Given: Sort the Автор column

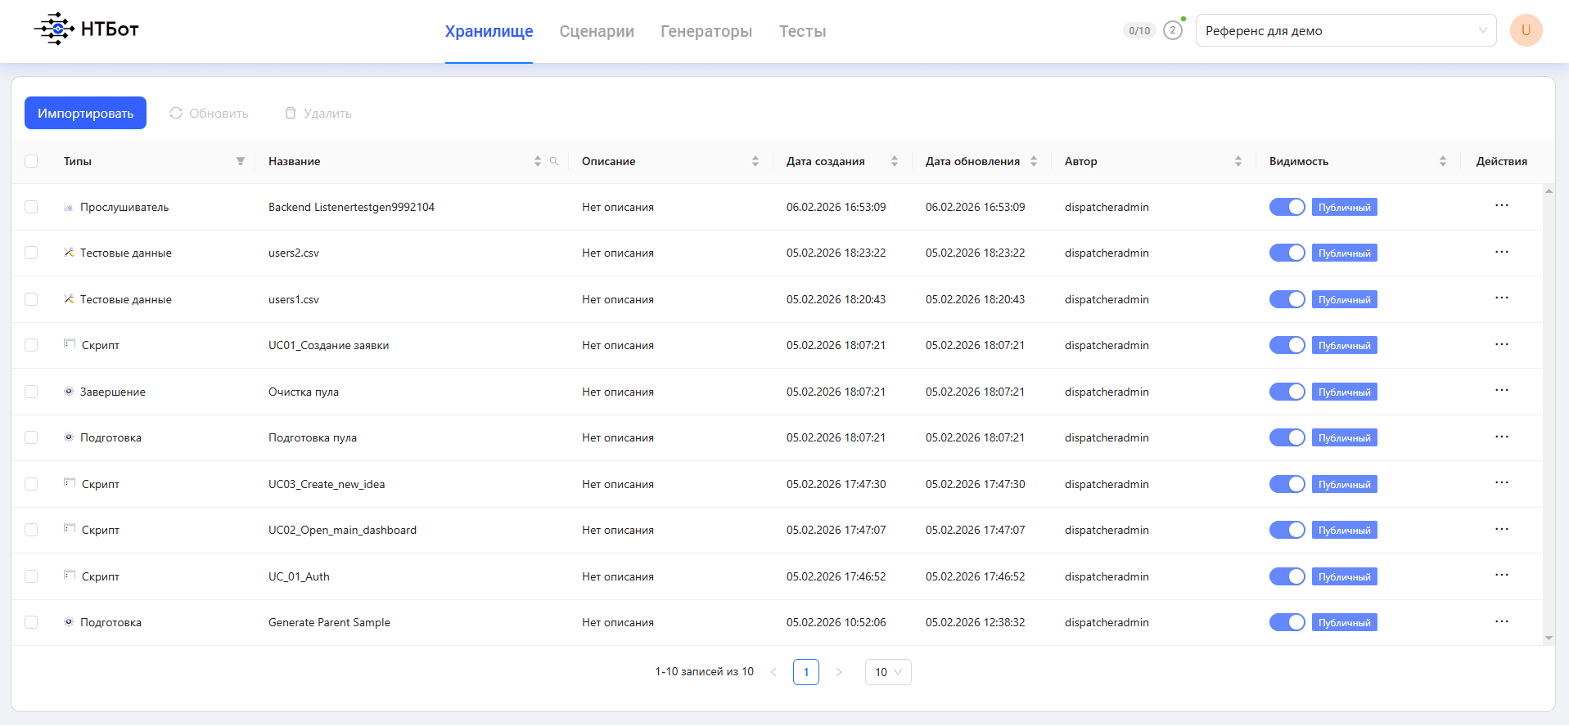Looking at the screenshot, I should [x=1238, y=161].
